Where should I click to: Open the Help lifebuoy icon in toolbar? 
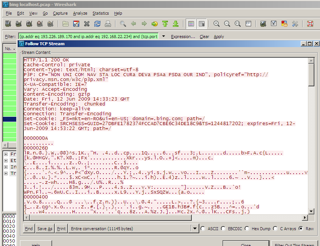pos(310,24)
